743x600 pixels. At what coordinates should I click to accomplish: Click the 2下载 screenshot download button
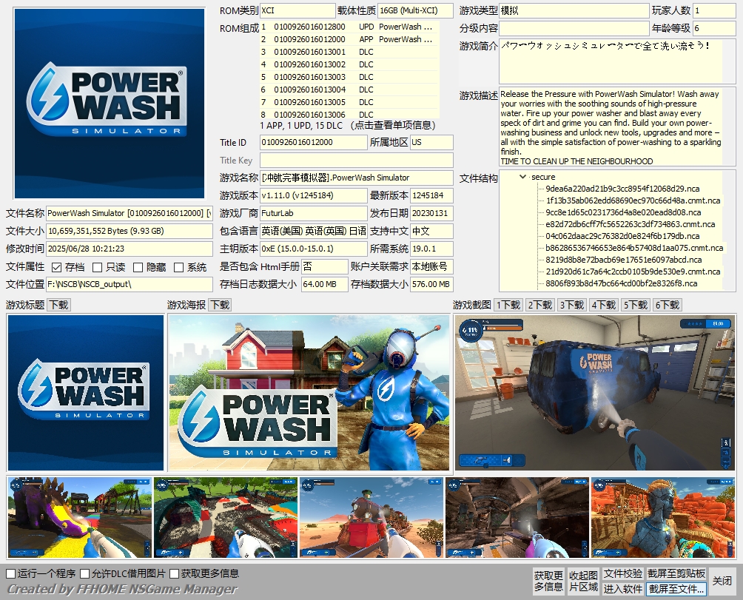540,305
